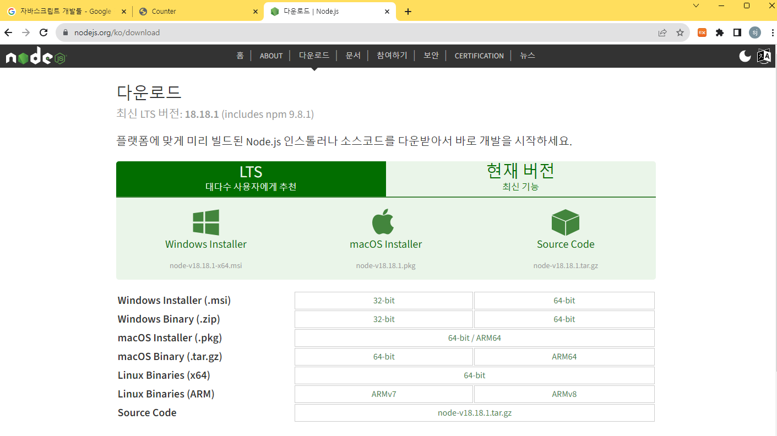This screenshot has height=436, width=777.
Task: Click the Windows Installer link
Action: coord(206,244)
